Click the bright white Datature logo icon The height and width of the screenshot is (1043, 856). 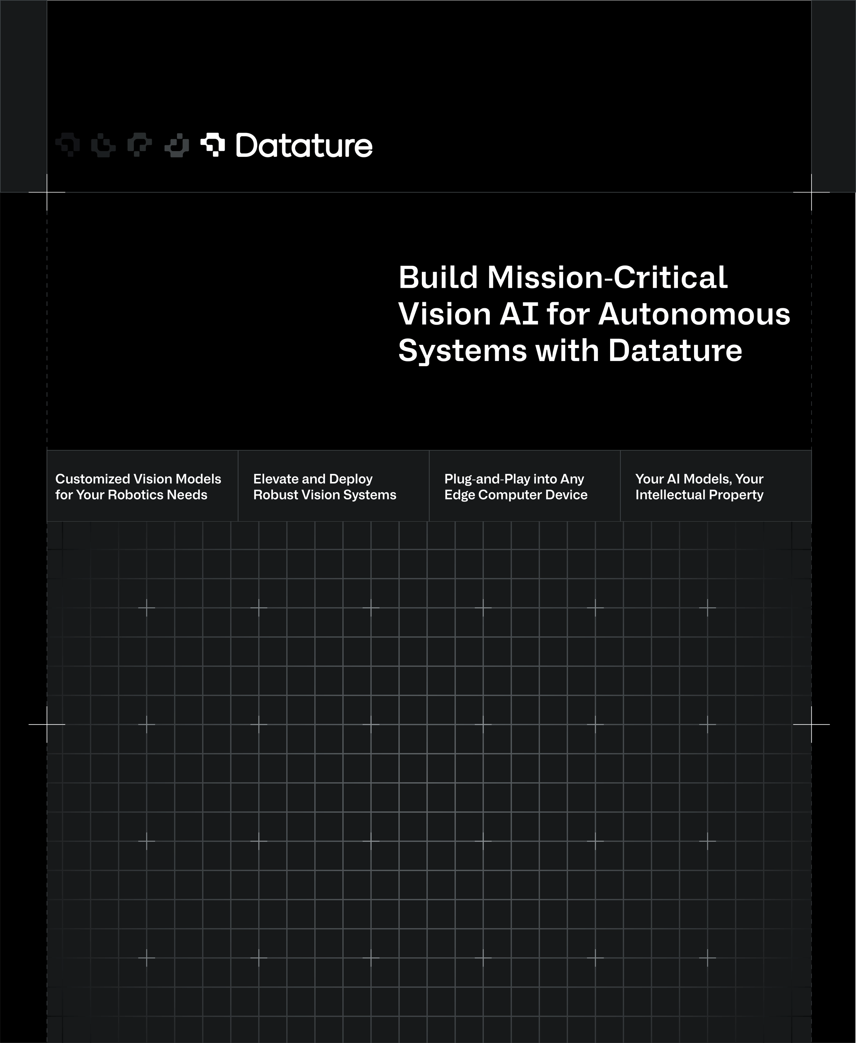click(x=213, y=145)
